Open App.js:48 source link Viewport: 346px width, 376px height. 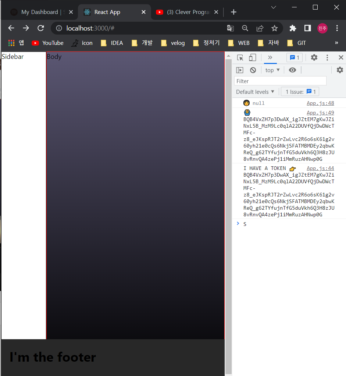[320, 103]
